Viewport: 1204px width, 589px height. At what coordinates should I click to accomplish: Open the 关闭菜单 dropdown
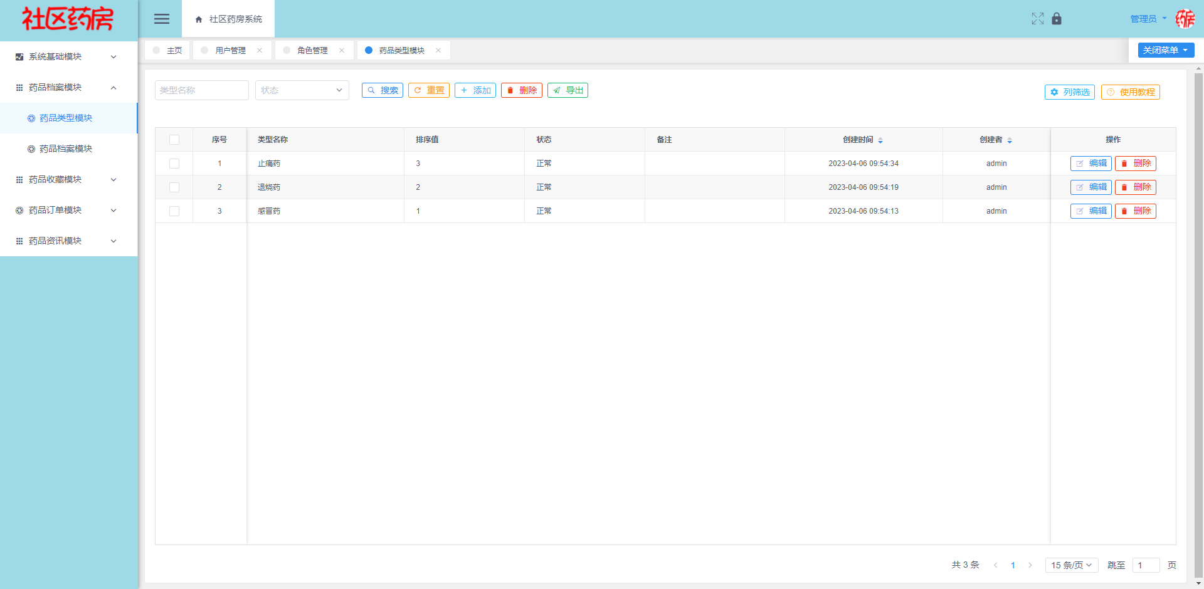click(x=1166, y=50)
